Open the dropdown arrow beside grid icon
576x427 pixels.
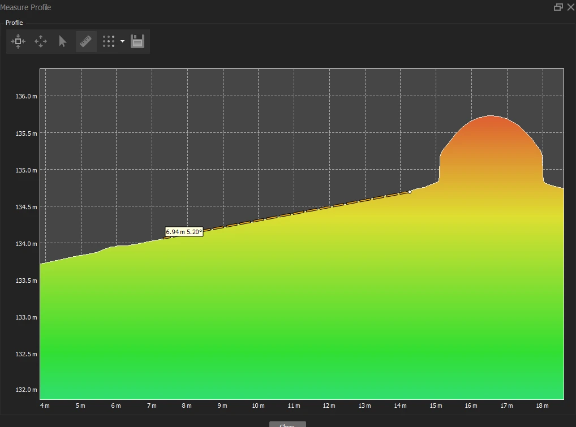122,41
